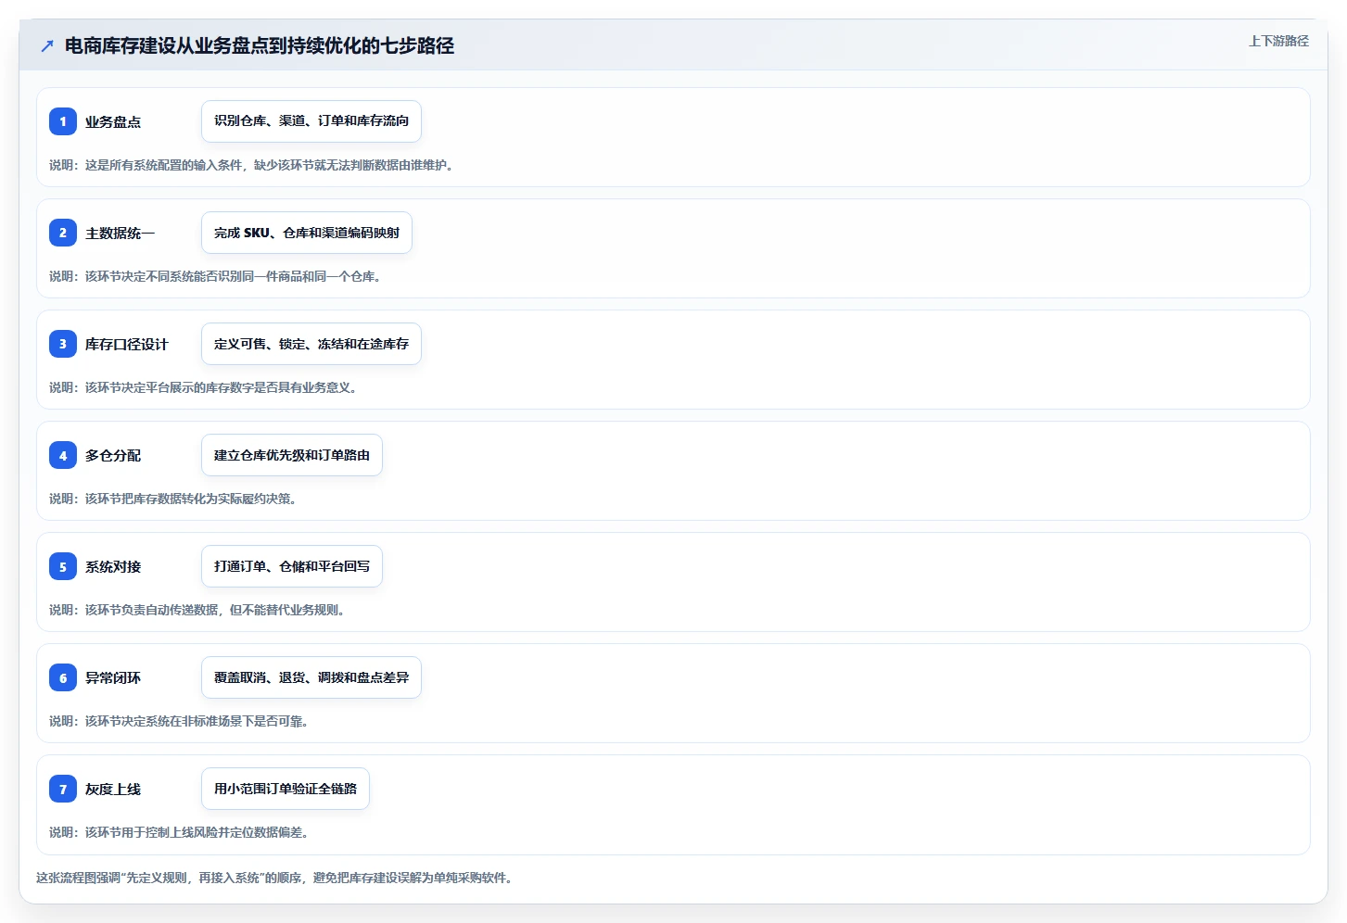
Task: Click step number badge 1
Action: pos(63,121)
